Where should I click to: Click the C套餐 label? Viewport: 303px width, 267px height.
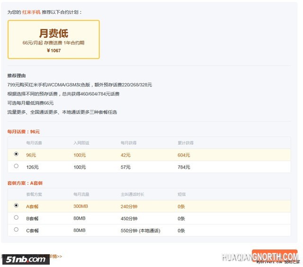[33, 231]
